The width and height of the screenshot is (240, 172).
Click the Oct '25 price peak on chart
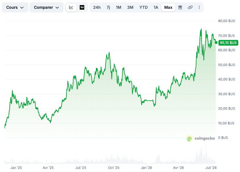click(x=109, y=52)
